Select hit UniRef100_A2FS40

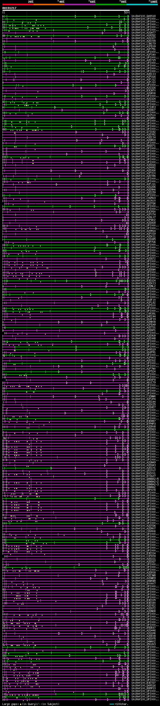pyautogui.click(x=143, y=55)
